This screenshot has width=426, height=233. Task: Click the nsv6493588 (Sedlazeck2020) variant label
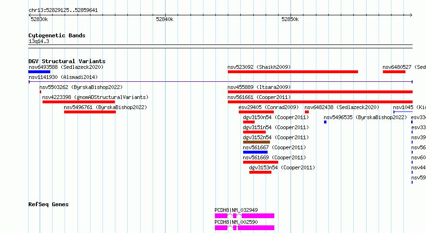coord(66,67)
